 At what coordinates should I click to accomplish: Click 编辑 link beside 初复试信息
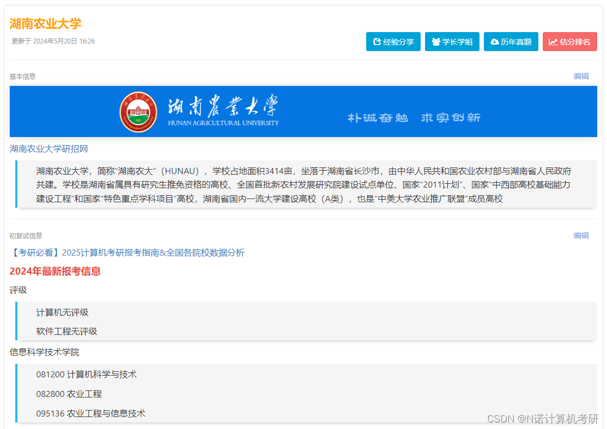tap(581, 235)
